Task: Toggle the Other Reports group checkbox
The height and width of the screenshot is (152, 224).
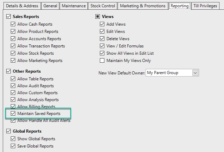Action: [x=9, y=72]
